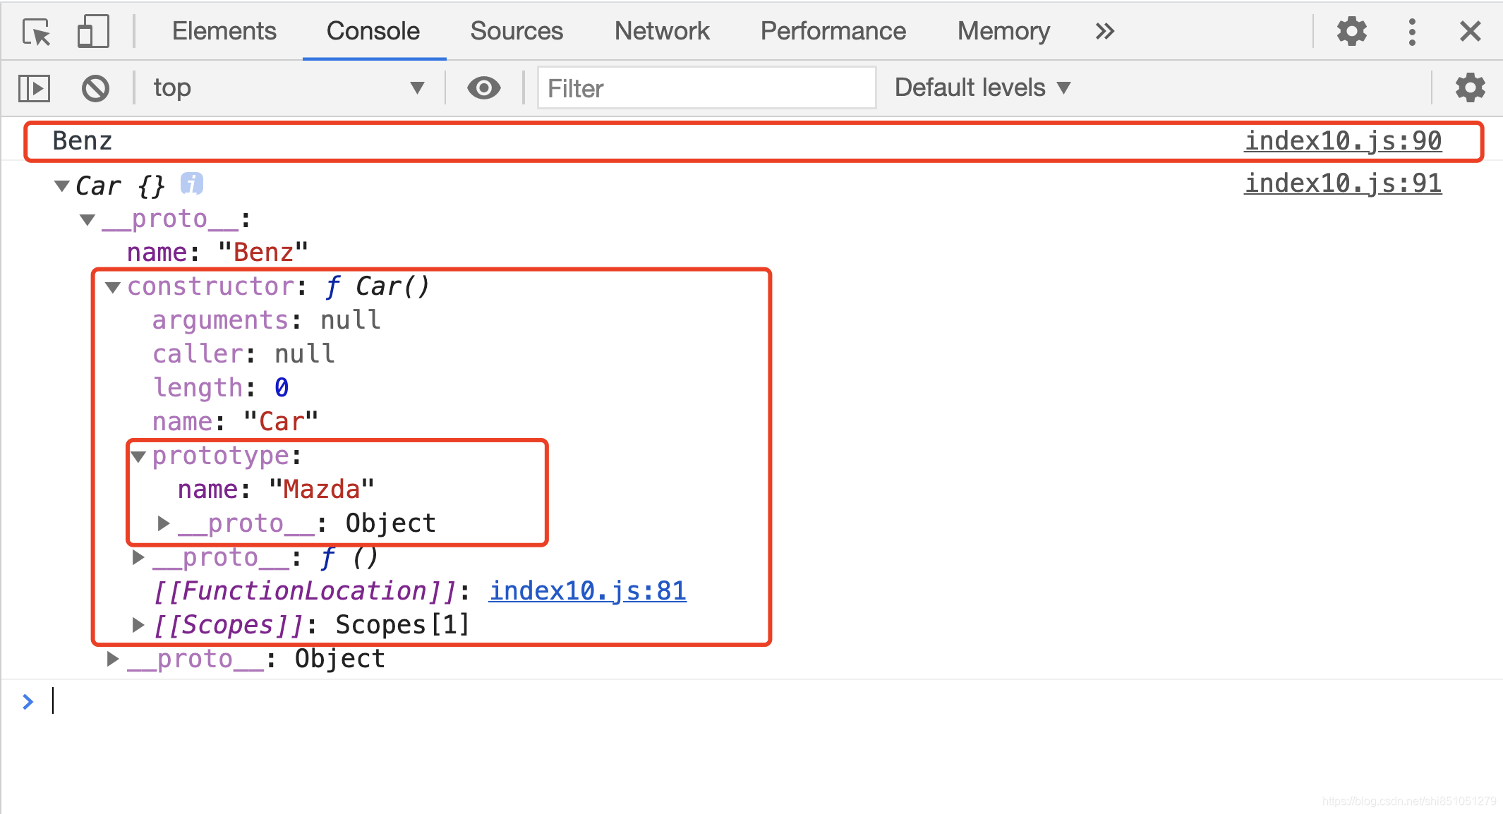
Task: Open the top execution context dropdown
Action: pyautogui.click(x=289, y=88)
